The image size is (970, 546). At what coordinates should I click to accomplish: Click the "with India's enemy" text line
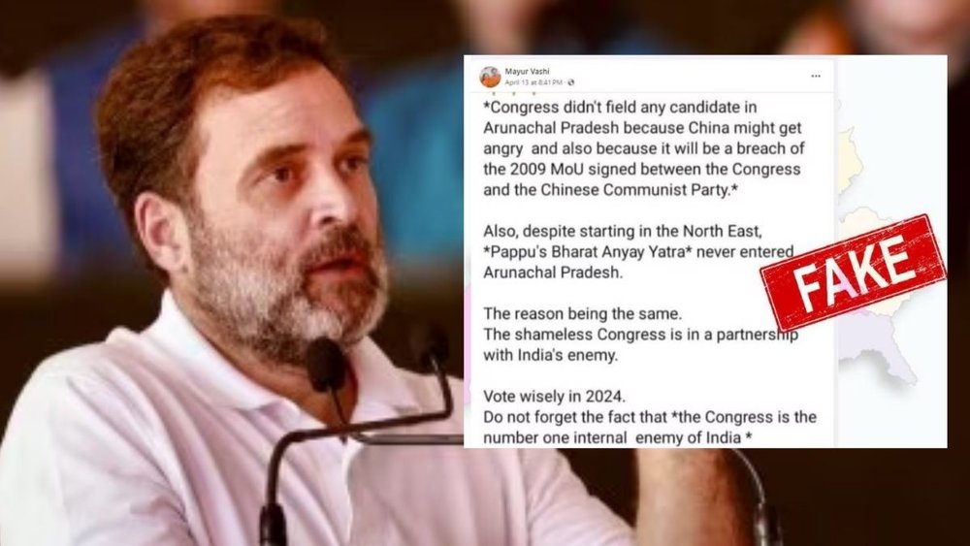[550, 356]
